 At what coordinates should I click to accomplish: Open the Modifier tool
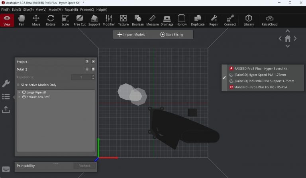[109, 20]
